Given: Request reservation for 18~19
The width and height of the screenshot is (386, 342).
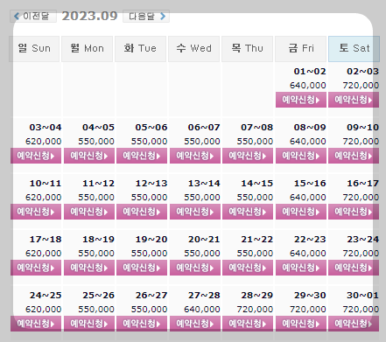Looking at the screenshot, I should click(x=89, y=268).
